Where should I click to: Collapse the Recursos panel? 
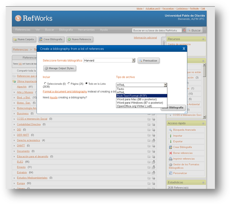point(203,39)
